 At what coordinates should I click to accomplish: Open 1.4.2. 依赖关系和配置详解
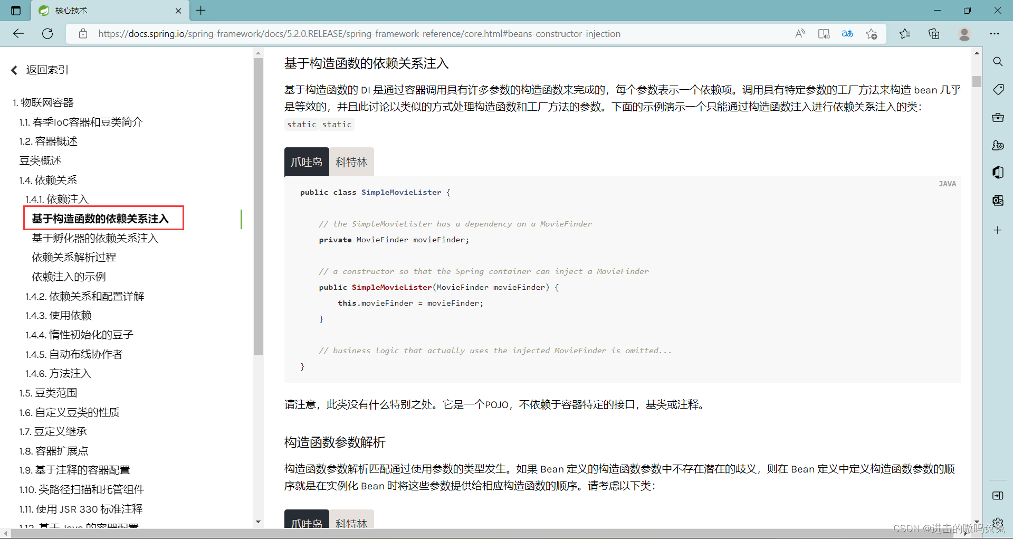pyautogui.click(x=85, y=296)
